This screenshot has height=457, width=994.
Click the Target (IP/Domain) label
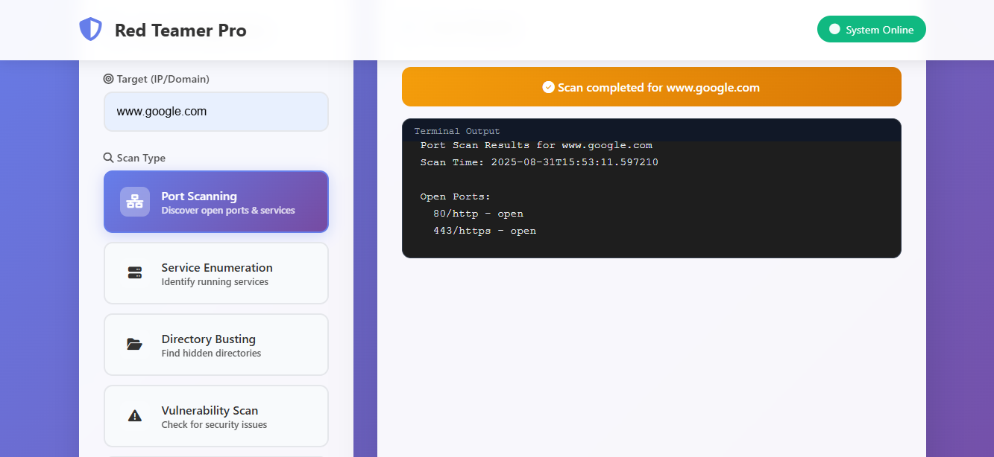(163, 79)
